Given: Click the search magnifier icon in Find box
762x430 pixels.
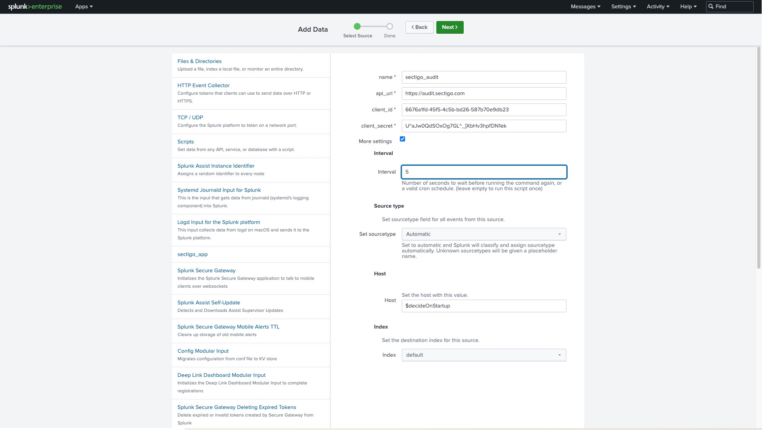Looking at the screenshot, I should pos(711,6).
